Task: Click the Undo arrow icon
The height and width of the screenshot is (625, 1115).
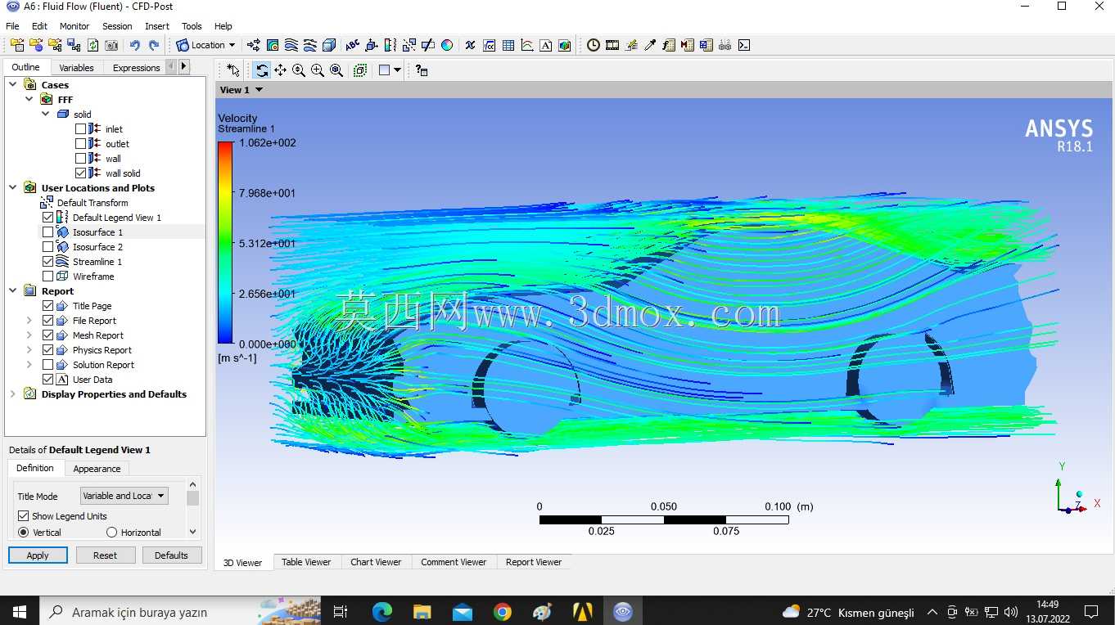Action: [x=135, y=45]
